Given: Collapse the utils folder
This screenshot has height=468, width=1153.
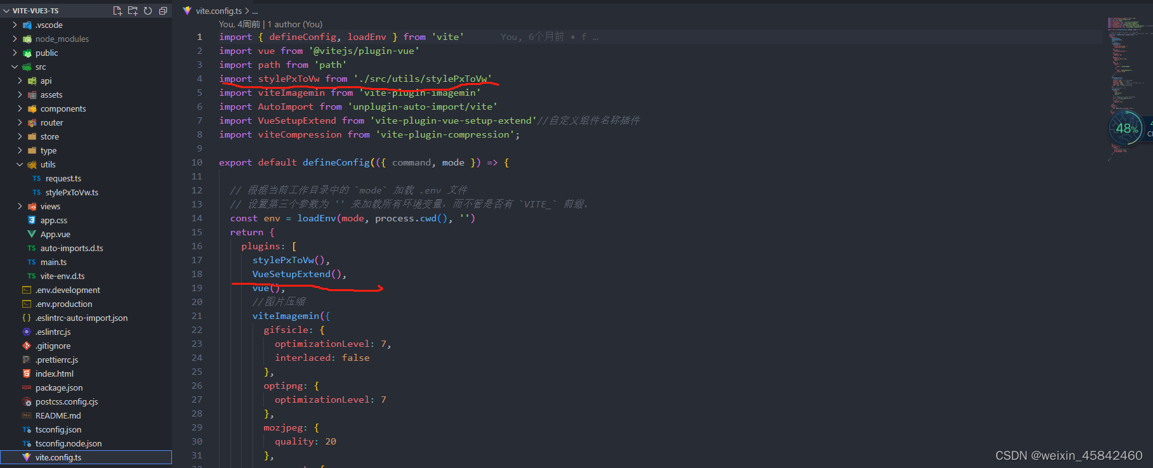Looking at the screenshot, I should point(20,165).
